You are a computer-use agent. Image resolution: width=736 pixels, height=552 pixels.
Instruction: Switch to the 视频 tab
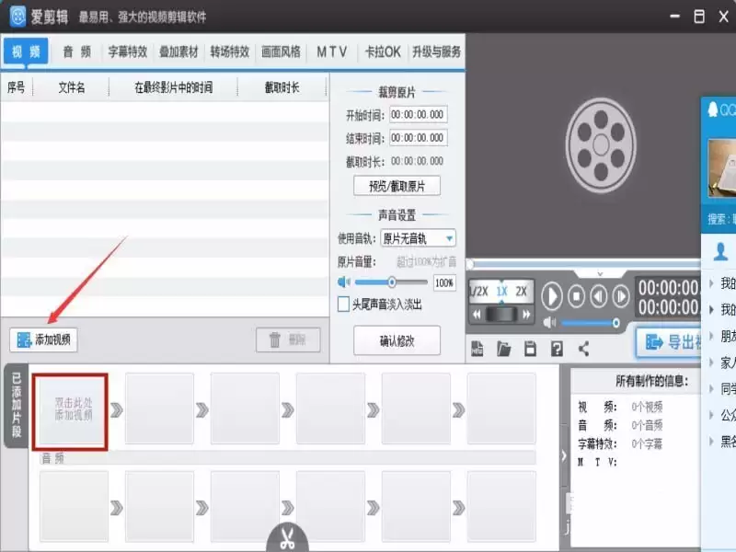pos(26,52)
